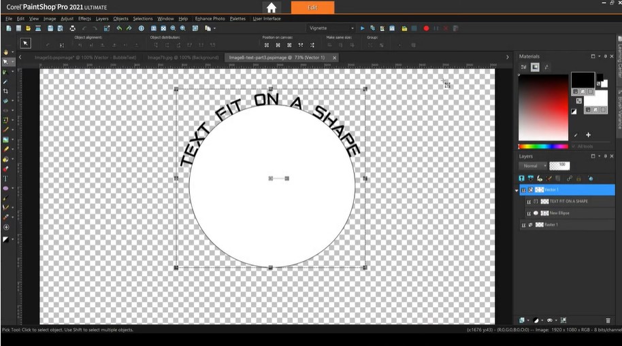The image size is (622, 346).
Task: Open the Layers palette options arrow
Action: click(x=600, y=156)
